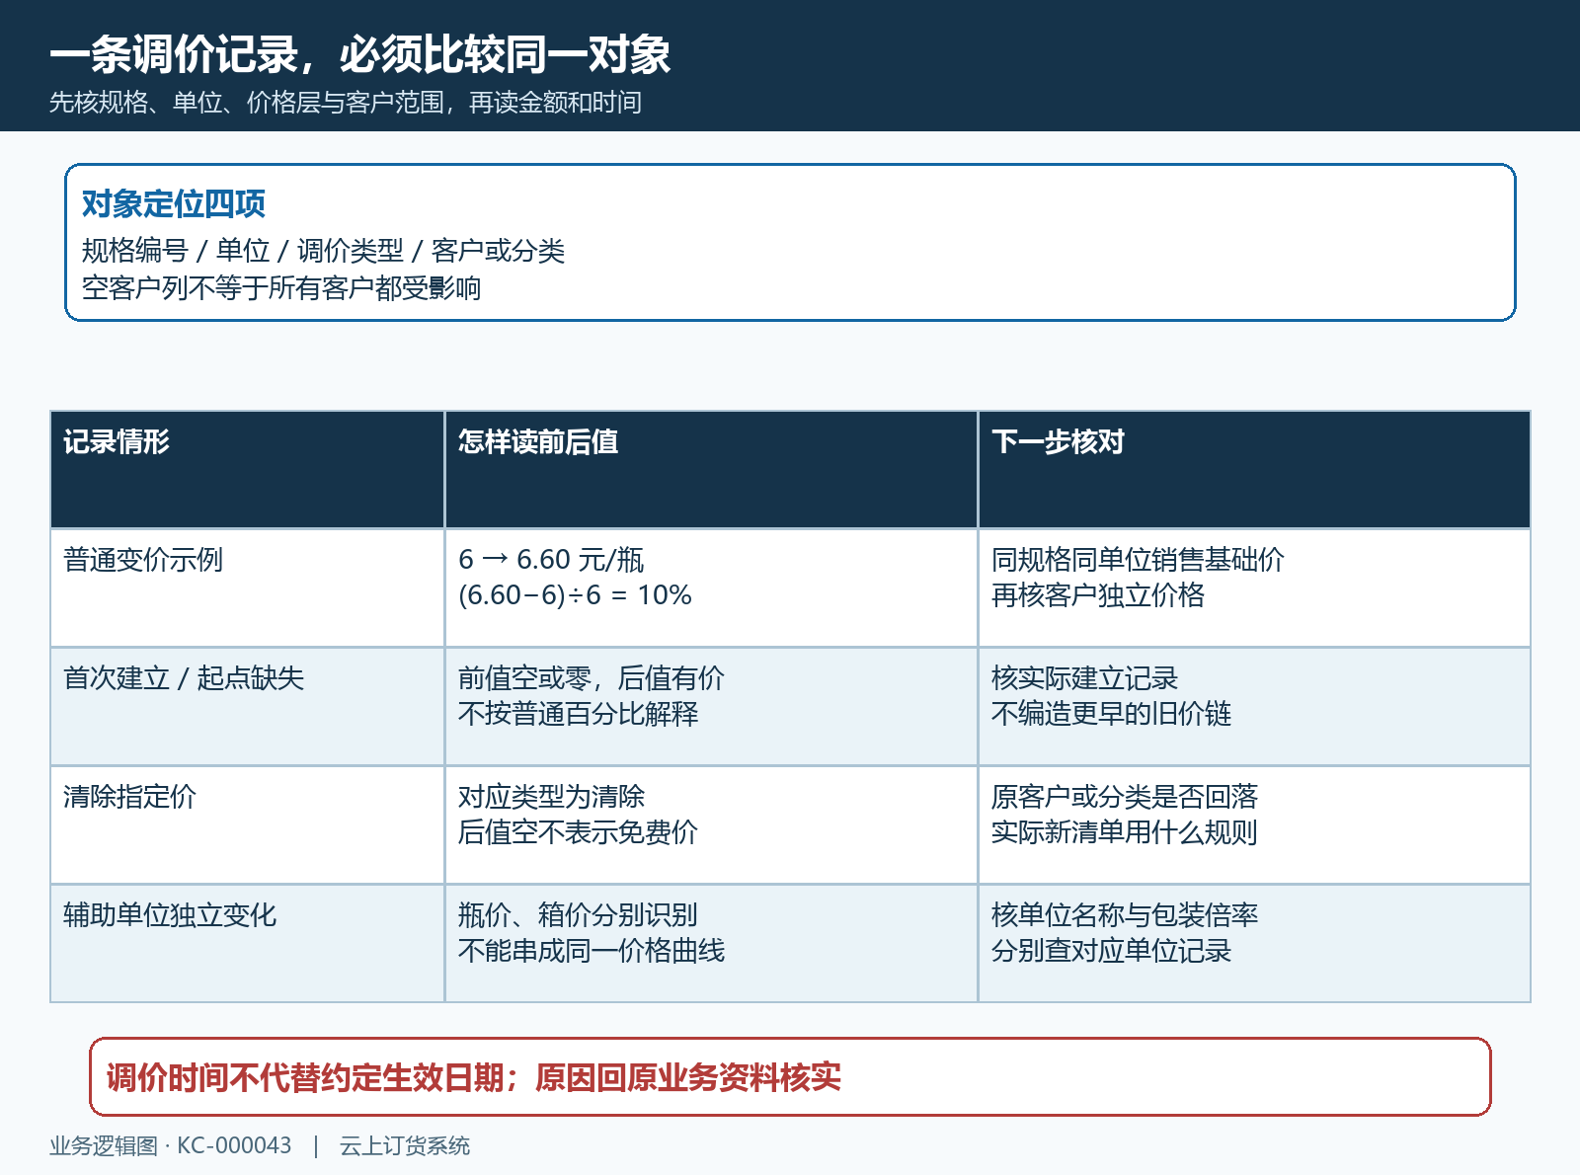Click the text 不编造更早的旧价链
1580x1175 pixels.
(x=1111, y=714)
